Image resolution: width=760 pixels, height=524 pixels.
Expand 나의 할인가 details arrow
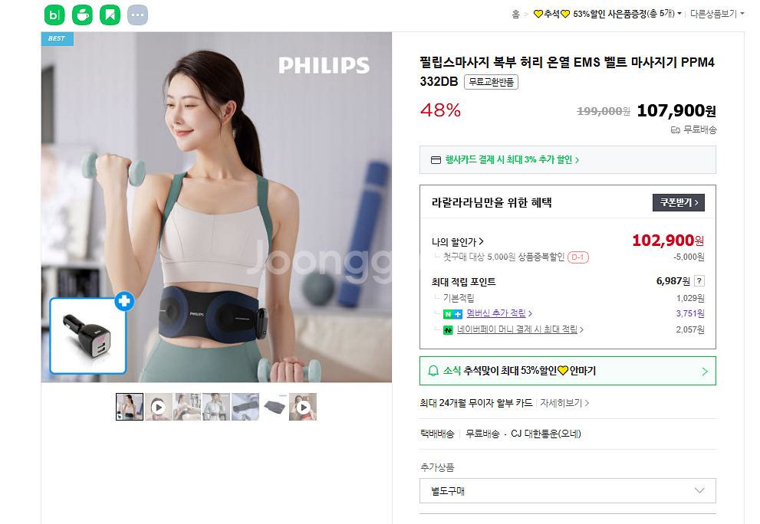(482, 241)
